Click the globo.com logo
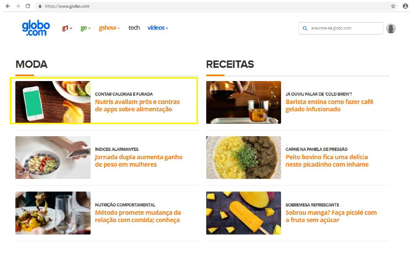Viewport: 412px width, 258px height. coord(36,28)
